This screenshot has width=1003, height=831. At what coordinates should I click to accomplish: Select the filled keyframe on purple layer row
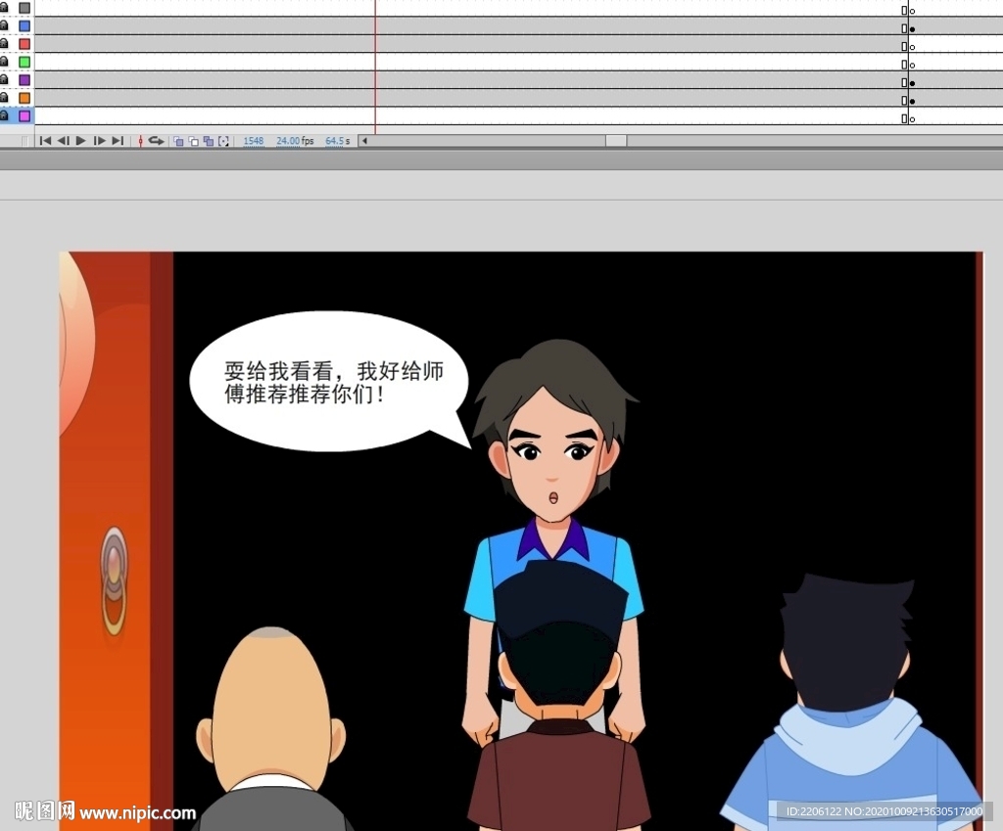pos(912,83)
